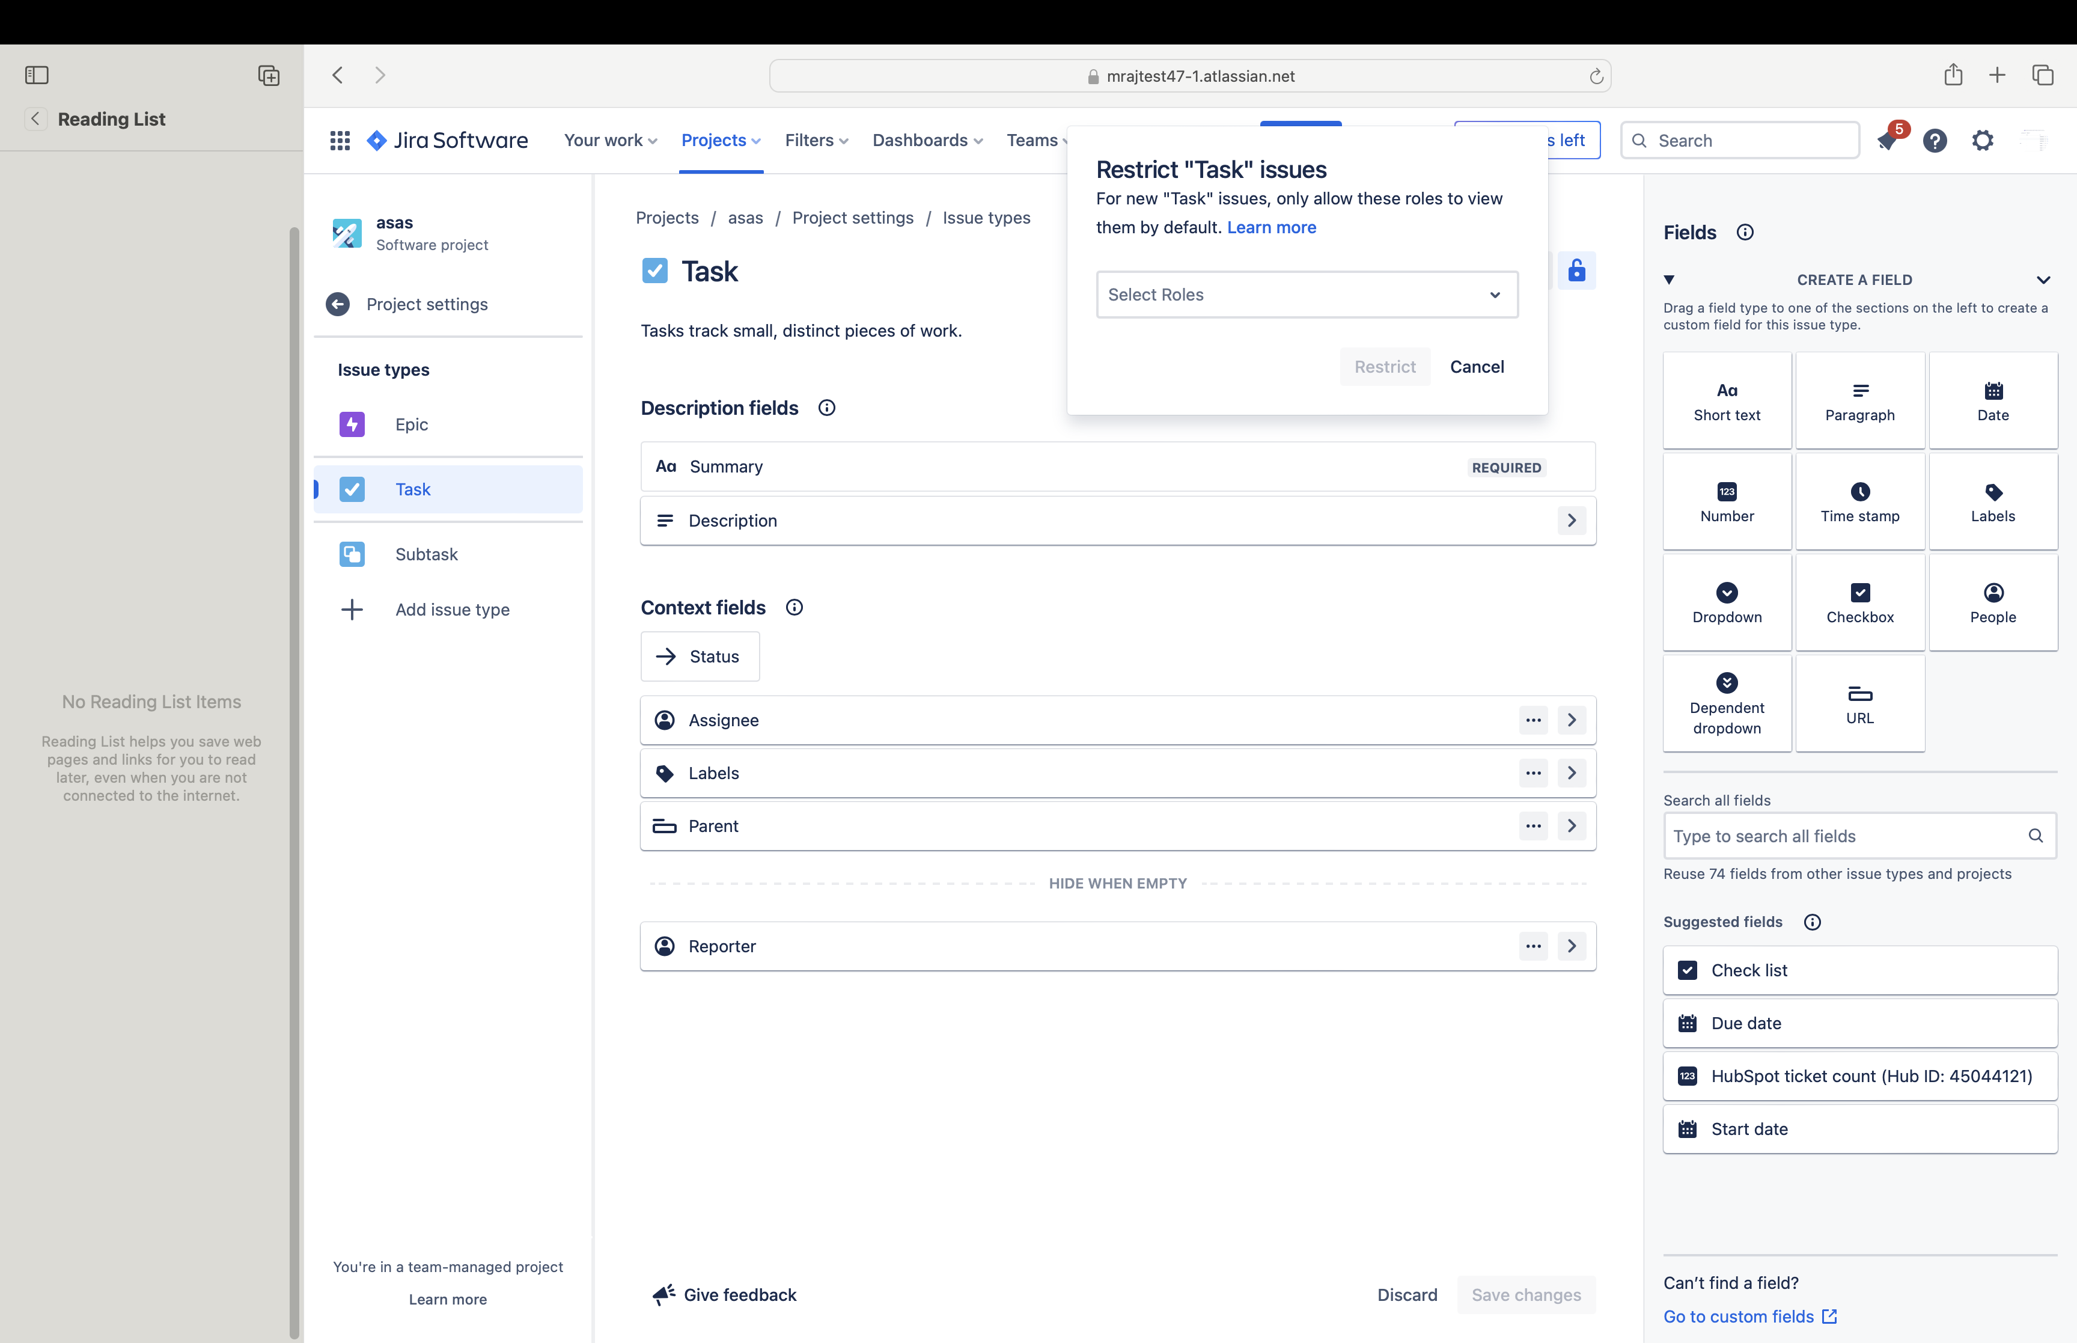Screen dimensions: 2077x1343
Task: Click the Project settings back arrow icon
Action: point(338,304)
